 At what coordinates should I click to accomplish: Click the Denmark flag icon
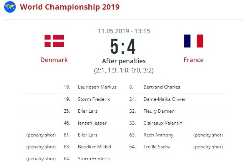tap(54, 41)
